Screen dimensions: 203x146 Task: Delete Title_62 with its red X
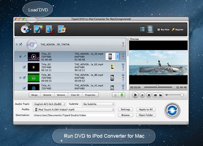[123, 67]
